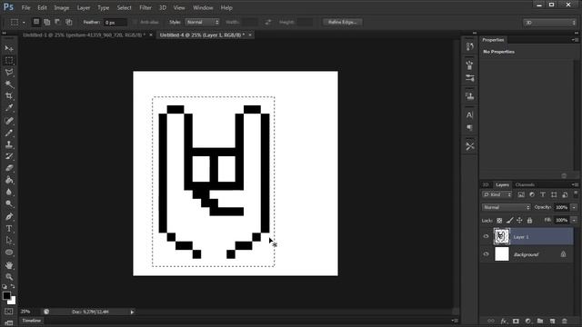Add a layer style with fx button
Screen dimensions: 582x327
click(503, 321)
